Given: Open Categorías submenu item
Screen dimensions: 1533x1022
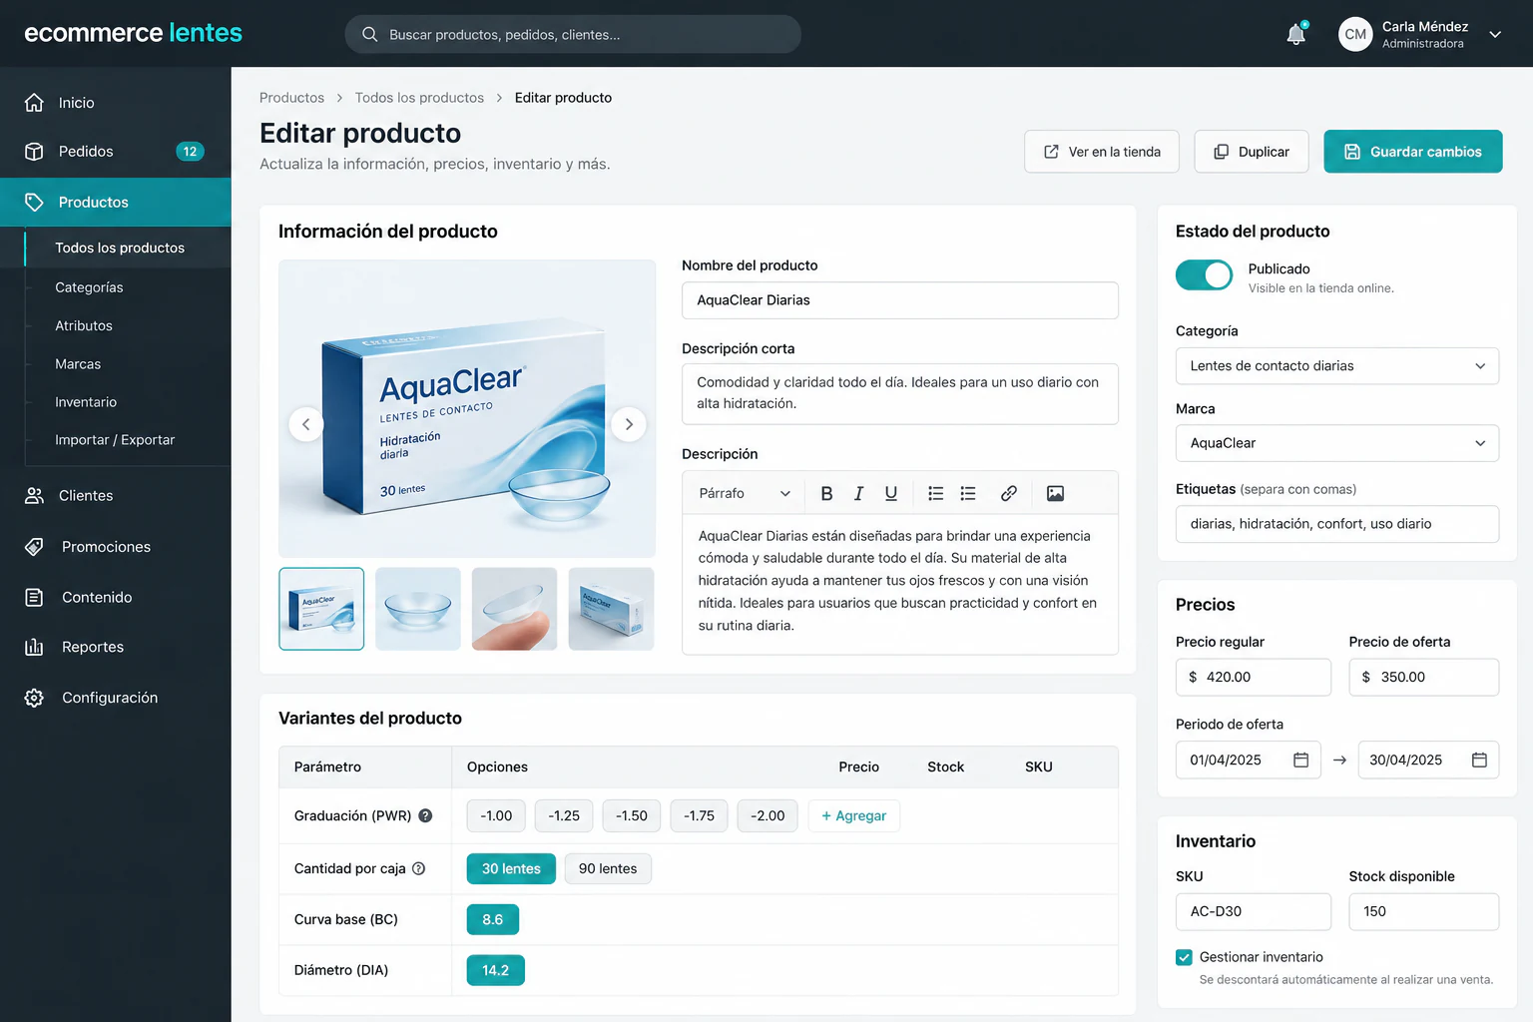Looking at the screenshot, I should 89,287.
